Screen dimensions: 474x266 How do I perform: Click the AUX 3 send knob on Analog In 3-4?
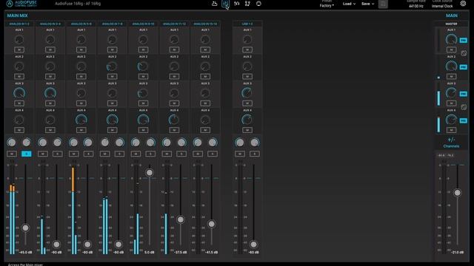[50, 93]
